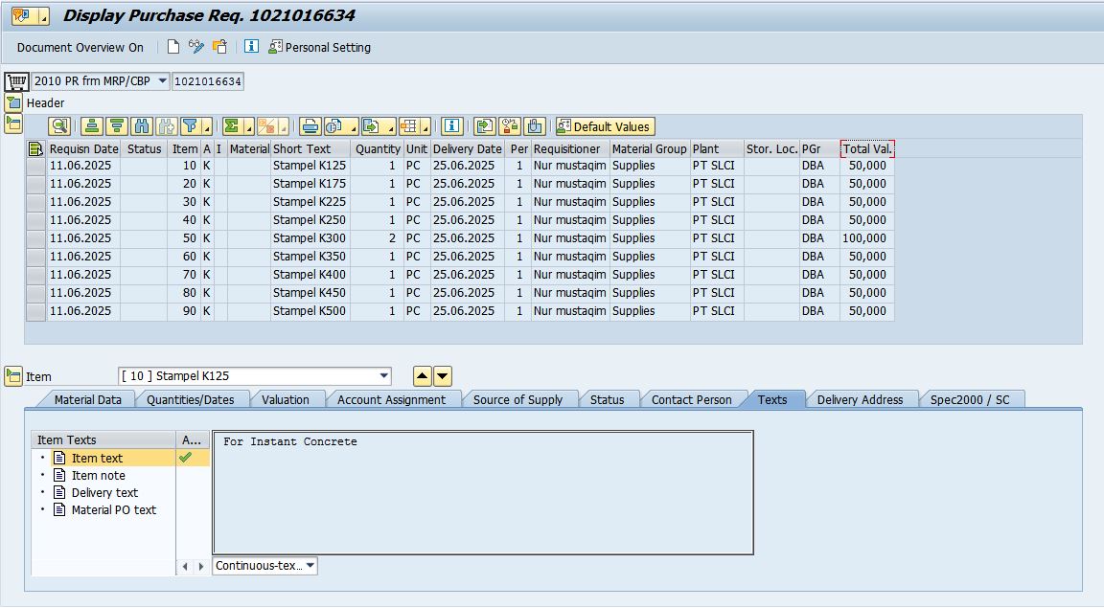This screenshot has height=608, width=1104.
Task: Select row for item 60 Stampel K350
Action: tap(35, 257)
